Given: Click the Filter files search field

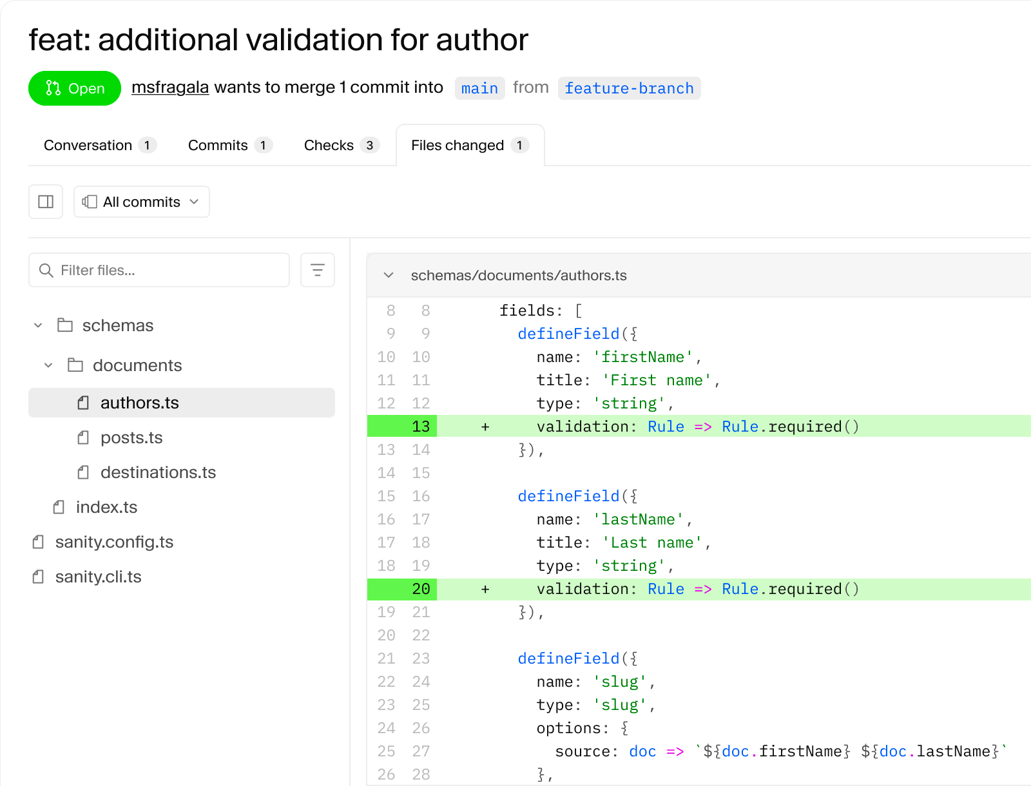Looking at the screenshot, I should [x=159, y=270].
